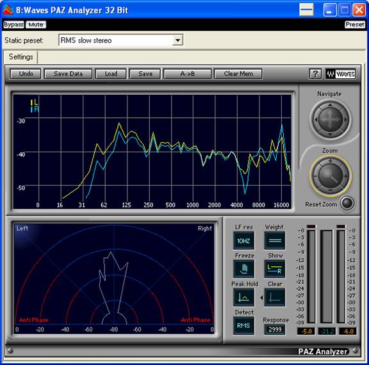Click the Navigate up arrow
This screenshot has height=365, width=369.
pyautogui.click(x=330, y=105)
